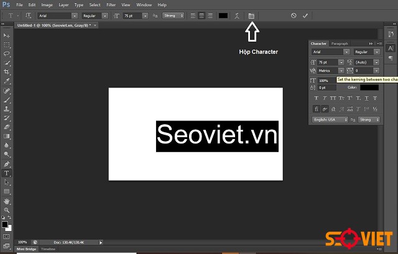Viewport: 398px width, 254px height.
Task: Open font style Regular dropdown in options bar
Action: coord(105,16)
